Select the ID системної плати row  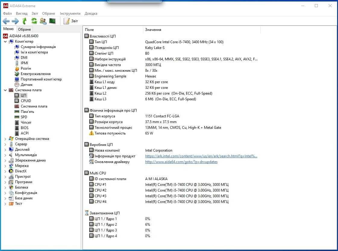pos(172,179)
